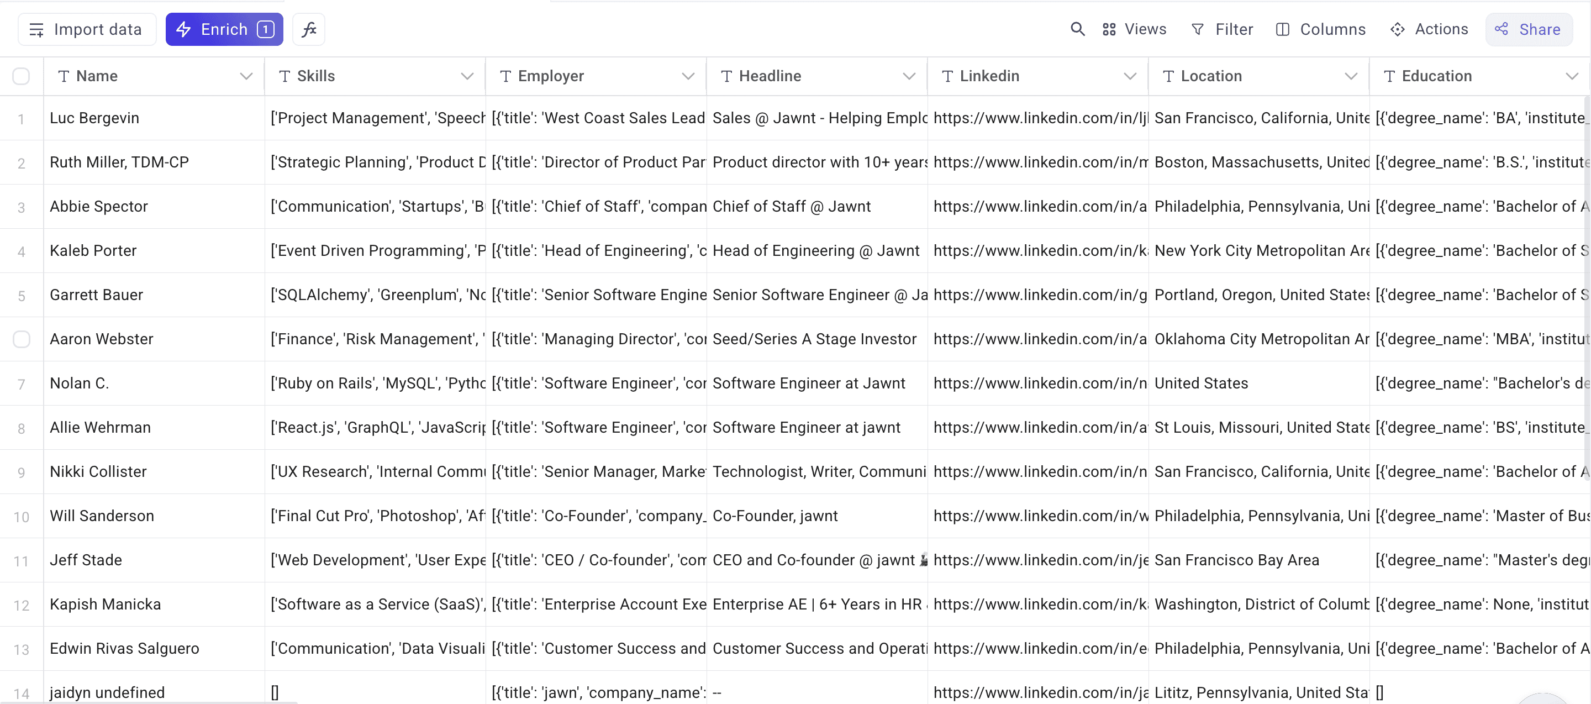Expand the Skills column dropdown chevron
Image resolution: width=1591 pixels, height=704 pixels.
467,76
